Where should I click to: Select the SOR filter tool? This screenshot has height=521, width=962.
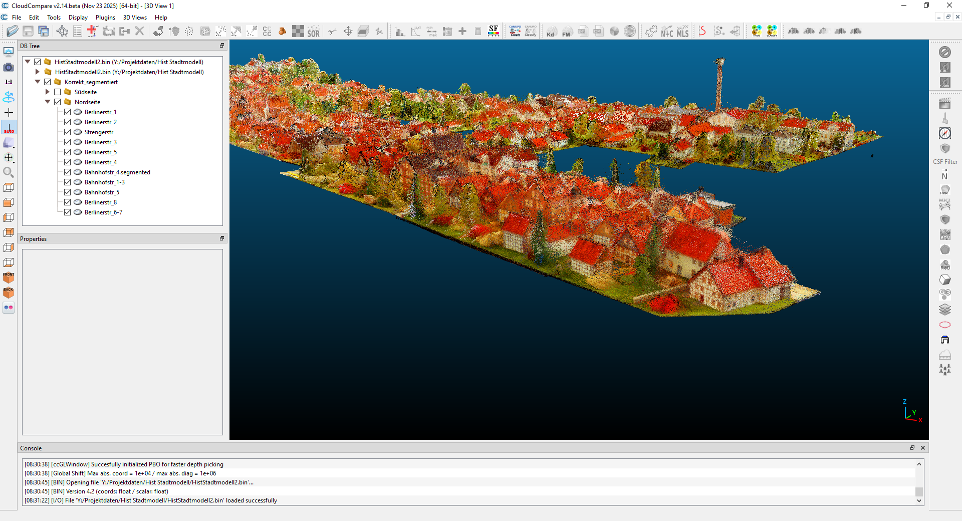click(x=313, y=32)
